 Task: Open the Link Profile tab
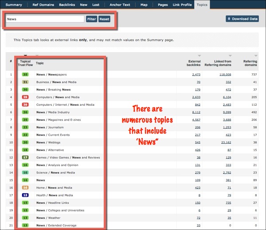point(182,5)
